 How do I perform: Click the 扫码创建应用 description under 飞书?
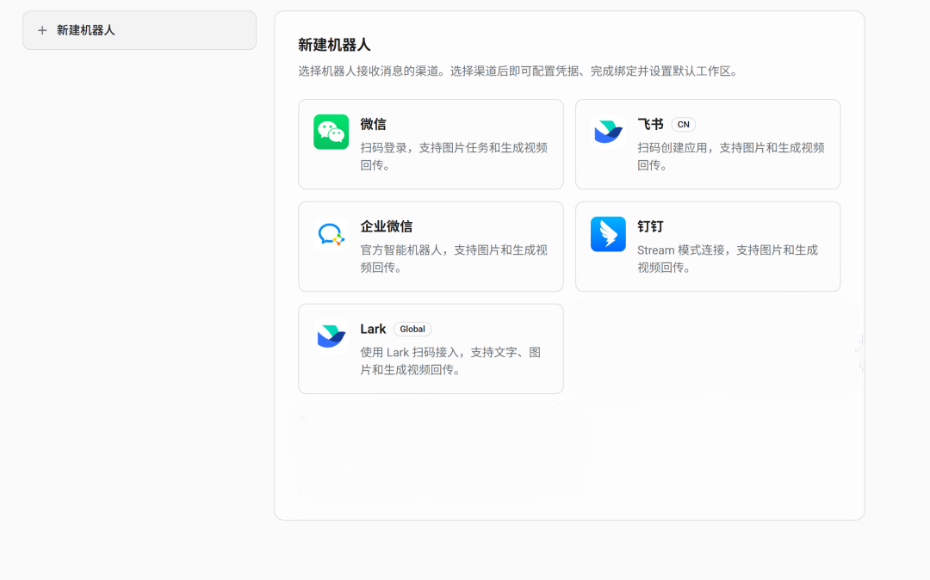(x=731, y=157)
